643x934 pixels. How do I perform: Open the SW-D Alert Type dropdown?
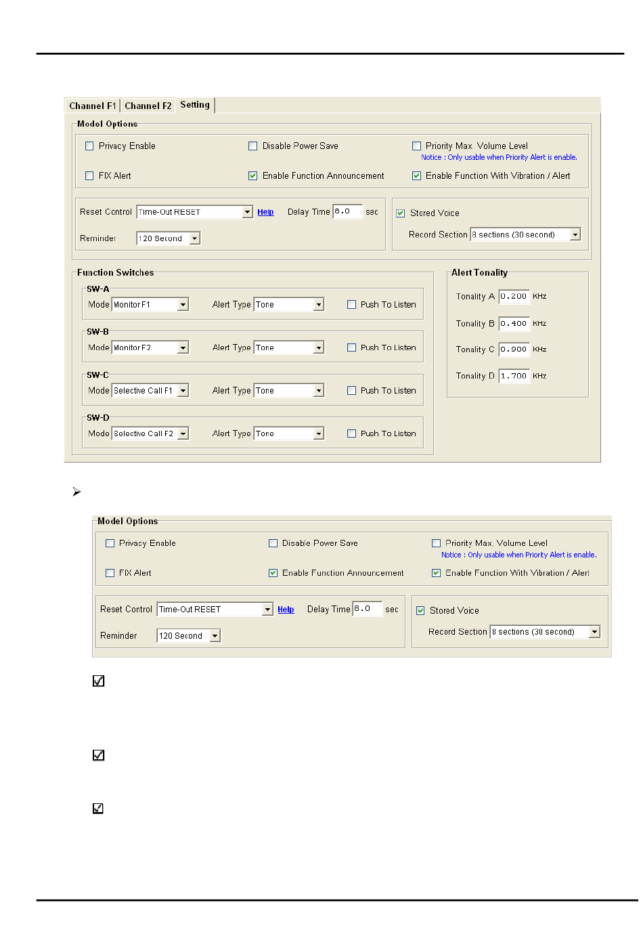289,433
